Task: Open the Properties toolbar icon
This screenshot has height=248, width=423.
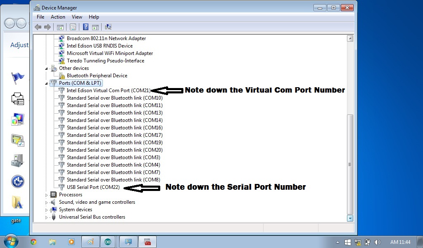Action: point(73,27)
